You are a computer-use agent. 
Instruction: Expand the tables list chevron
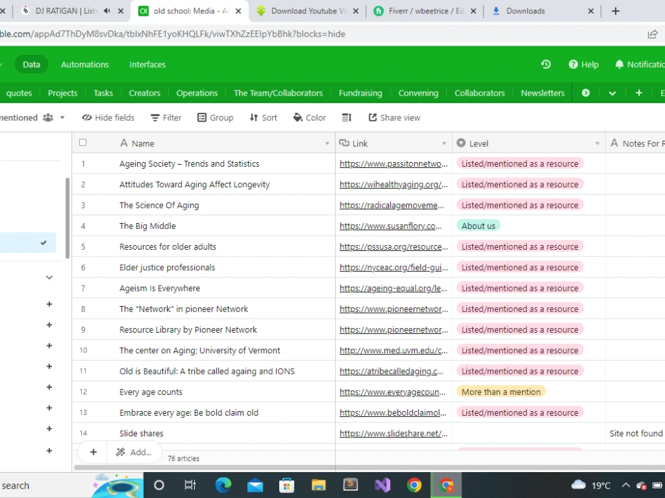click(x=612, y=93)
